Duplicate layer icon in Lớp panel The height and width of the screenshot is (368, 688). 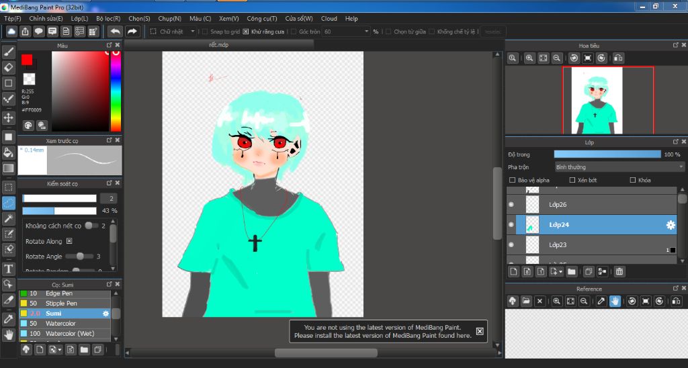[589, 271]
